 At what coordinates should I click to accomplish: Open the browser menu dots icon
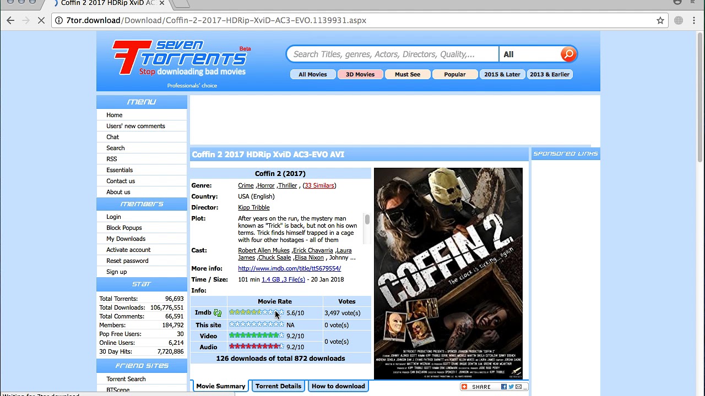pos(694,20)
